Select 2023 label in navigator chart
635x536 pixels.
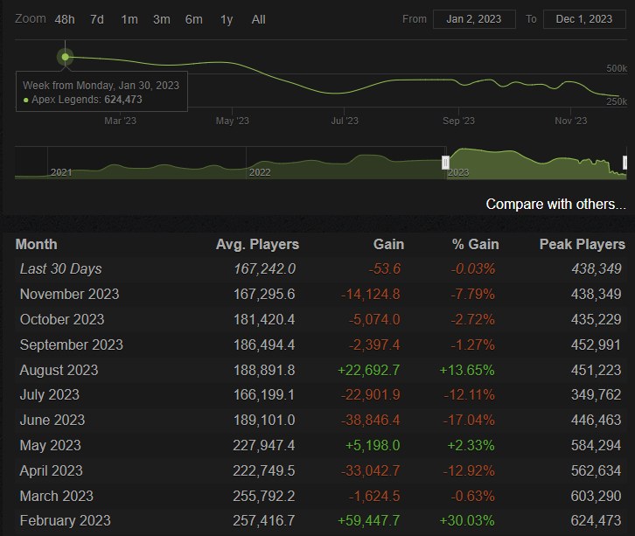[x=458, y=172]
